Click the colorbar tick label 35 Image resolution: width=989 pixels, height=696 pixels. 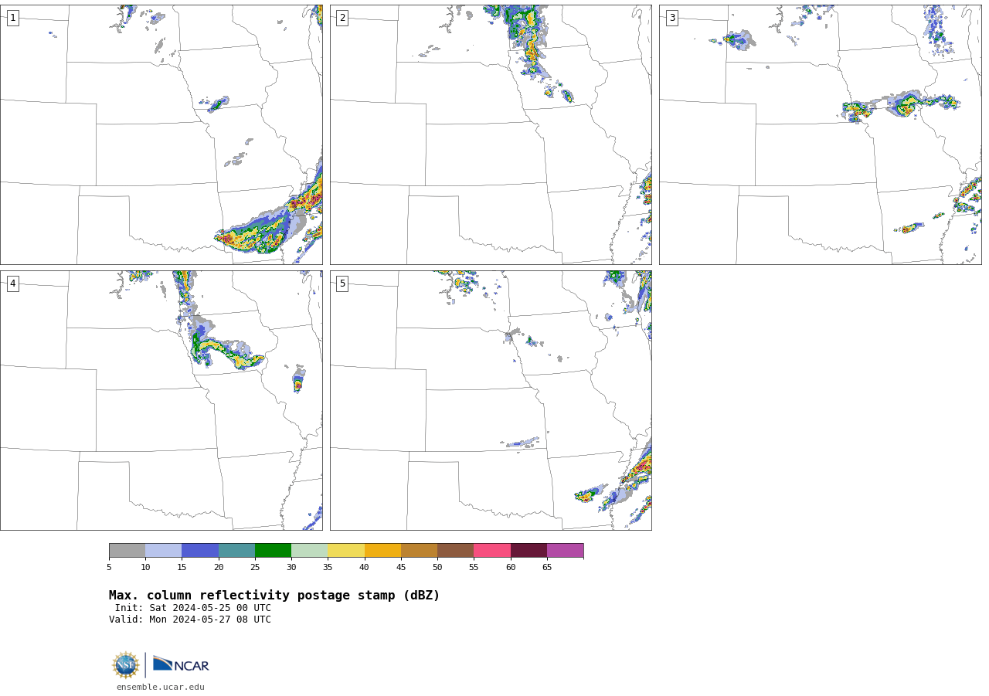(x=328, y=568)
